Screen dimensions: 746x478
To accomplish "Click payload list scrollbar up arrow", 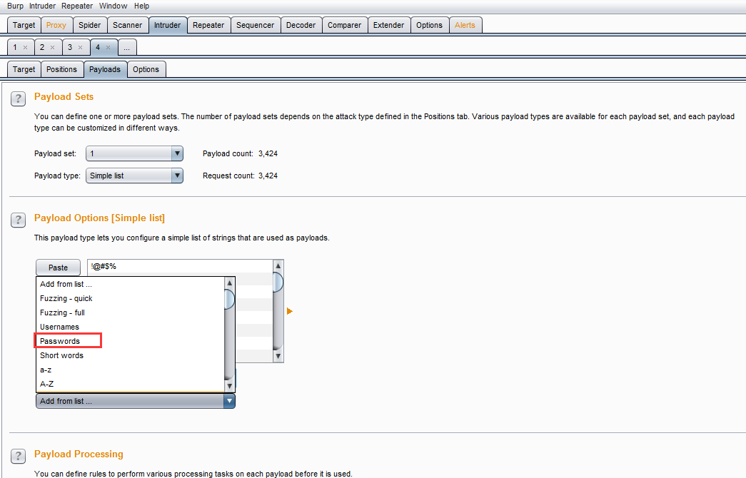I will (x=278, y=265).
